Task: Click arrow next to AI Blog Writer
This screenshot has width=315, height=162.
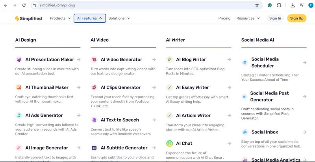Action: coord(229,60)
